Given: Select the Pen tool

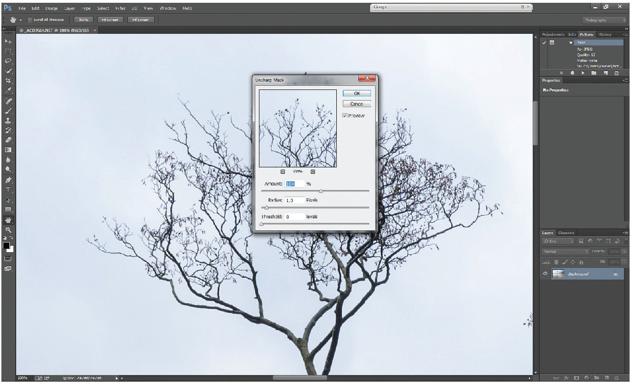Looking at the screenshot, I should click(x=8, y=180).
